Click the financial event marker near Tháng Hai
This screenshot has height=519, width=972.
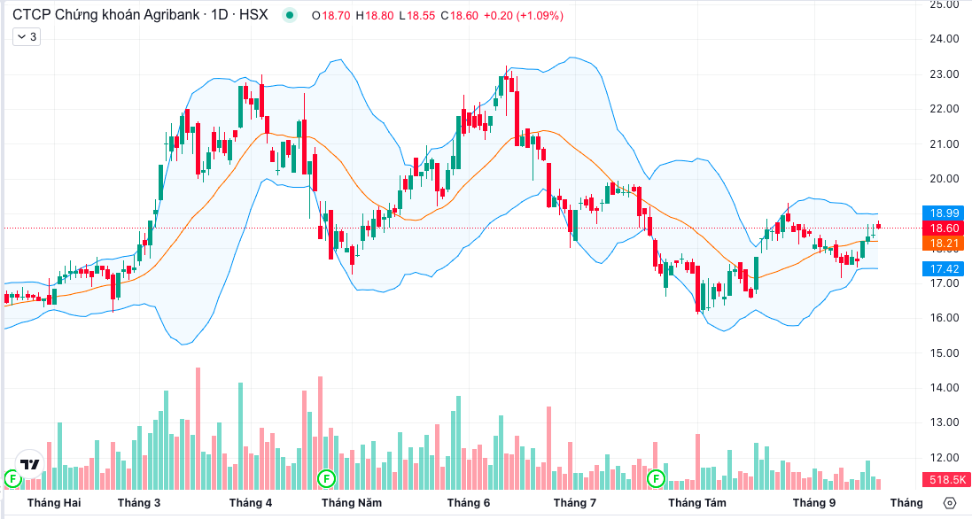tap(12, 479)
